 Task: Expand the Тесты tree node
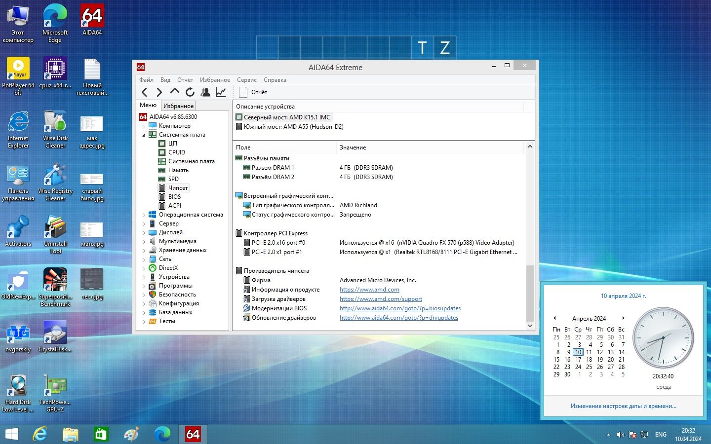click(144, 322)
